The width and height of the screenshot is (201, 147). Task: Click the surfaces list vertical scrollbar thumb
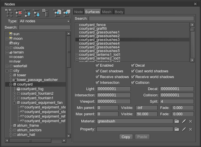[192, 30]
